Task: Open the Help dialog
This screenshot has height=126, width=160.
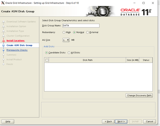Action: tap(8, 121)
